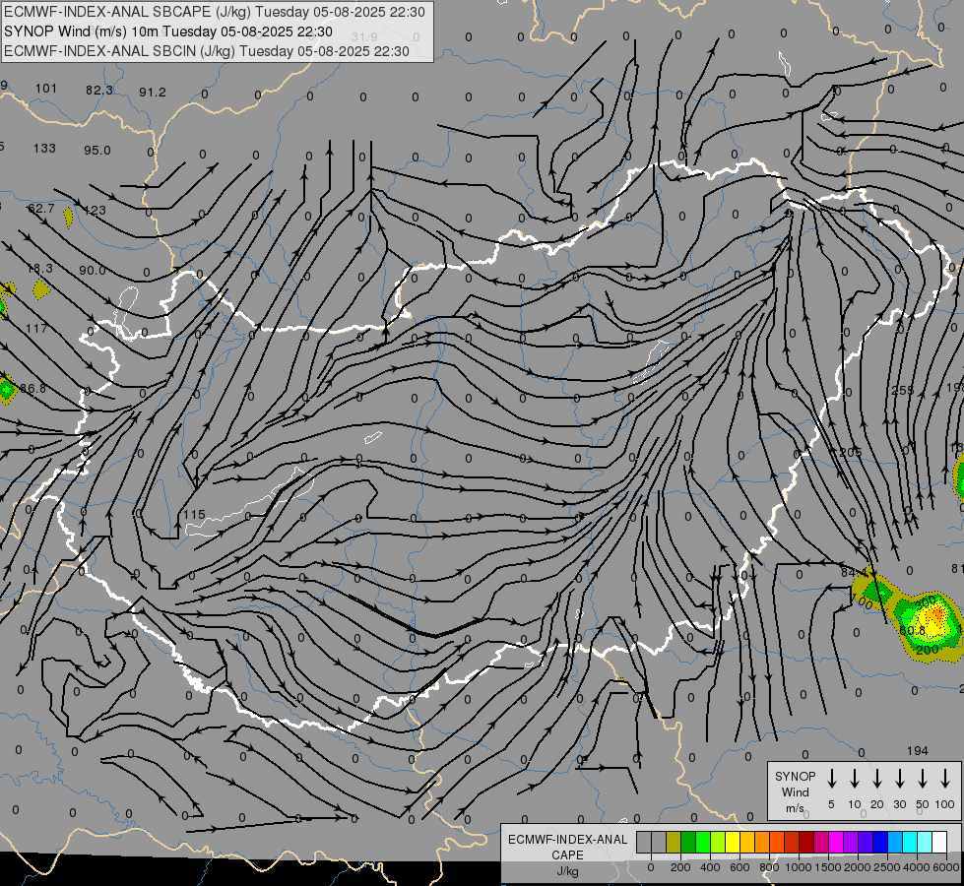Image resolution: width=964 pixels, height=886 pixels.
Task: Click the wind arrow above the 30 m/s label
Action: [899, 779]
